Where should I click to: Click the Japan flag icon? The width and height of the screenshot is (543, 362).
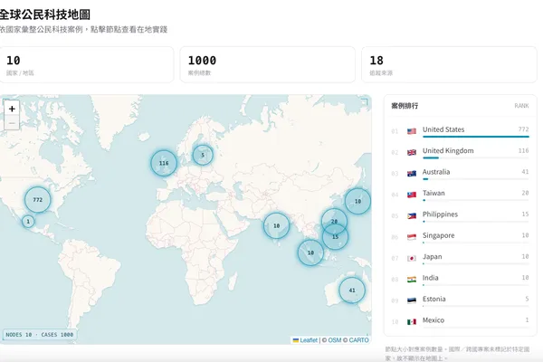coord(412,259)
